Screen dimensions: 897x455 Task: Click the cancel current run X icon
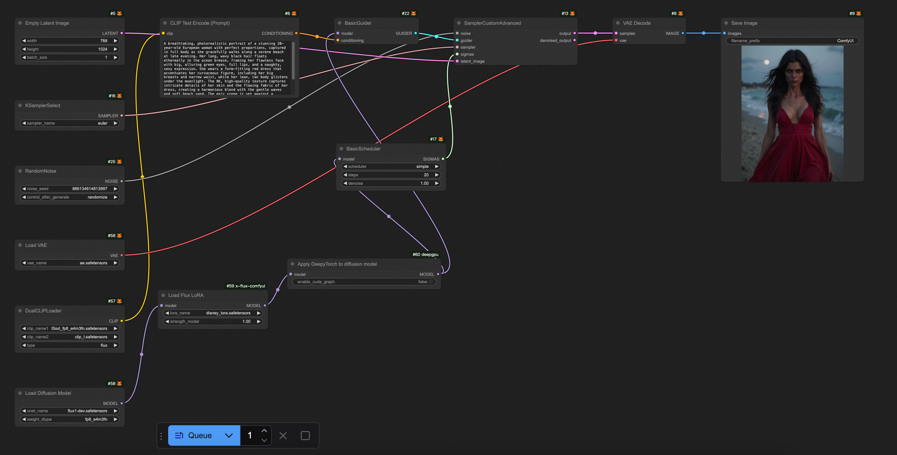(283, 436)
